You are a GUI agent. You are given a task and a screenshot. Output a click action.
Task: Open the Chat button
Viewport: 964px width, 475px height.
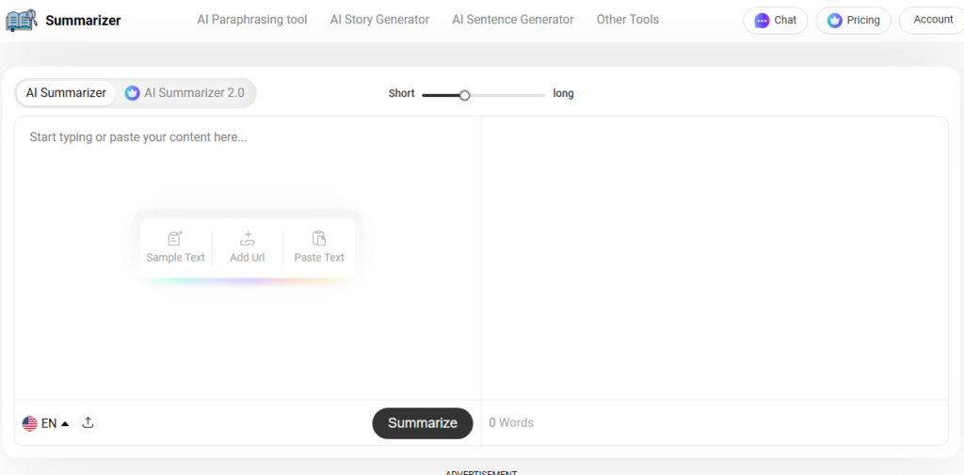click(x=776, y=21)
